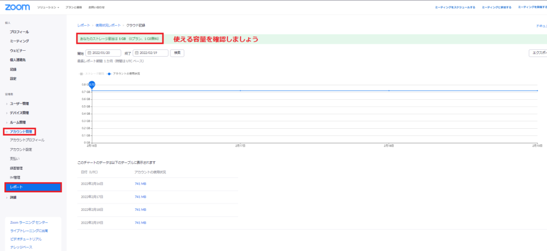Click the Zoom logo
Image resolution: width=547 pixels, height=251 pixels.
click(x=18, y=7)
